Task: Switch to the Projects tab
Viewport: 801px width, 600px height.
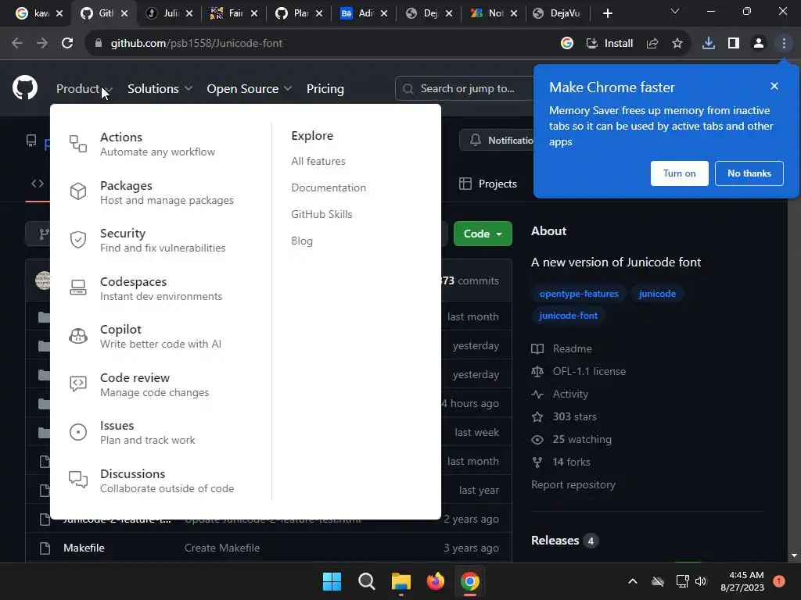Action: 488,184
